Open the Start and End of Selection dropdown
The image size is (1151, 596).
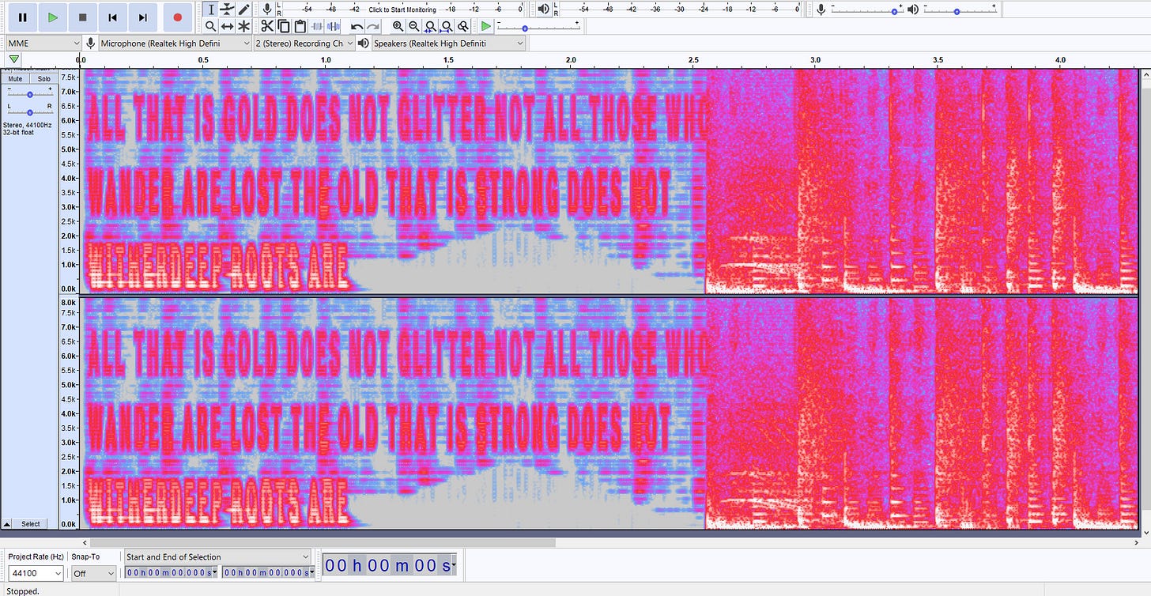coord(218,557)
